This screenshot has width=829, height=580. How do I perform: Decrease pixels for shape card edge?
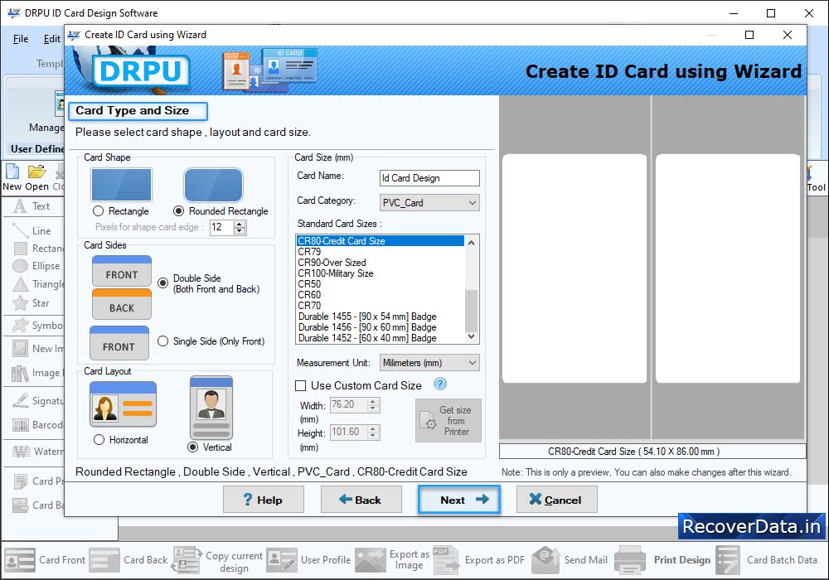240,231
